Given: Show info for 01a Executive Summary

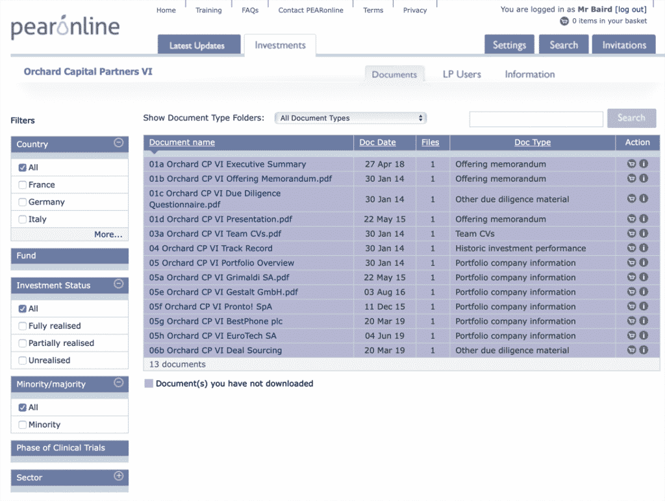Looking at the screenshot, I should click(644, 164).
